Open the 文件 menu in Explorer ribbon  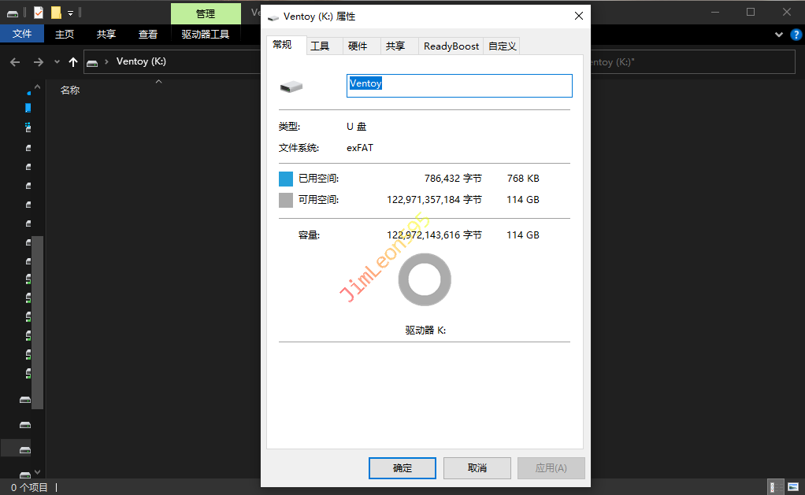pos(22,34)
